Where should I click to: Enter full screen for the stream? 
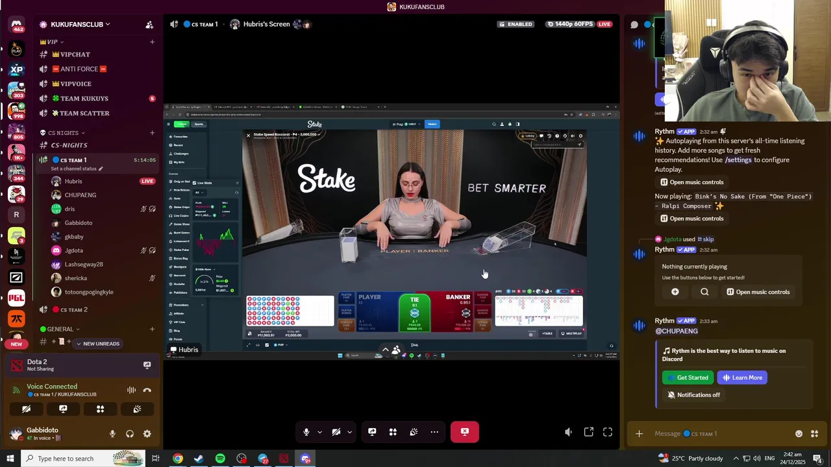pos(608,432)
